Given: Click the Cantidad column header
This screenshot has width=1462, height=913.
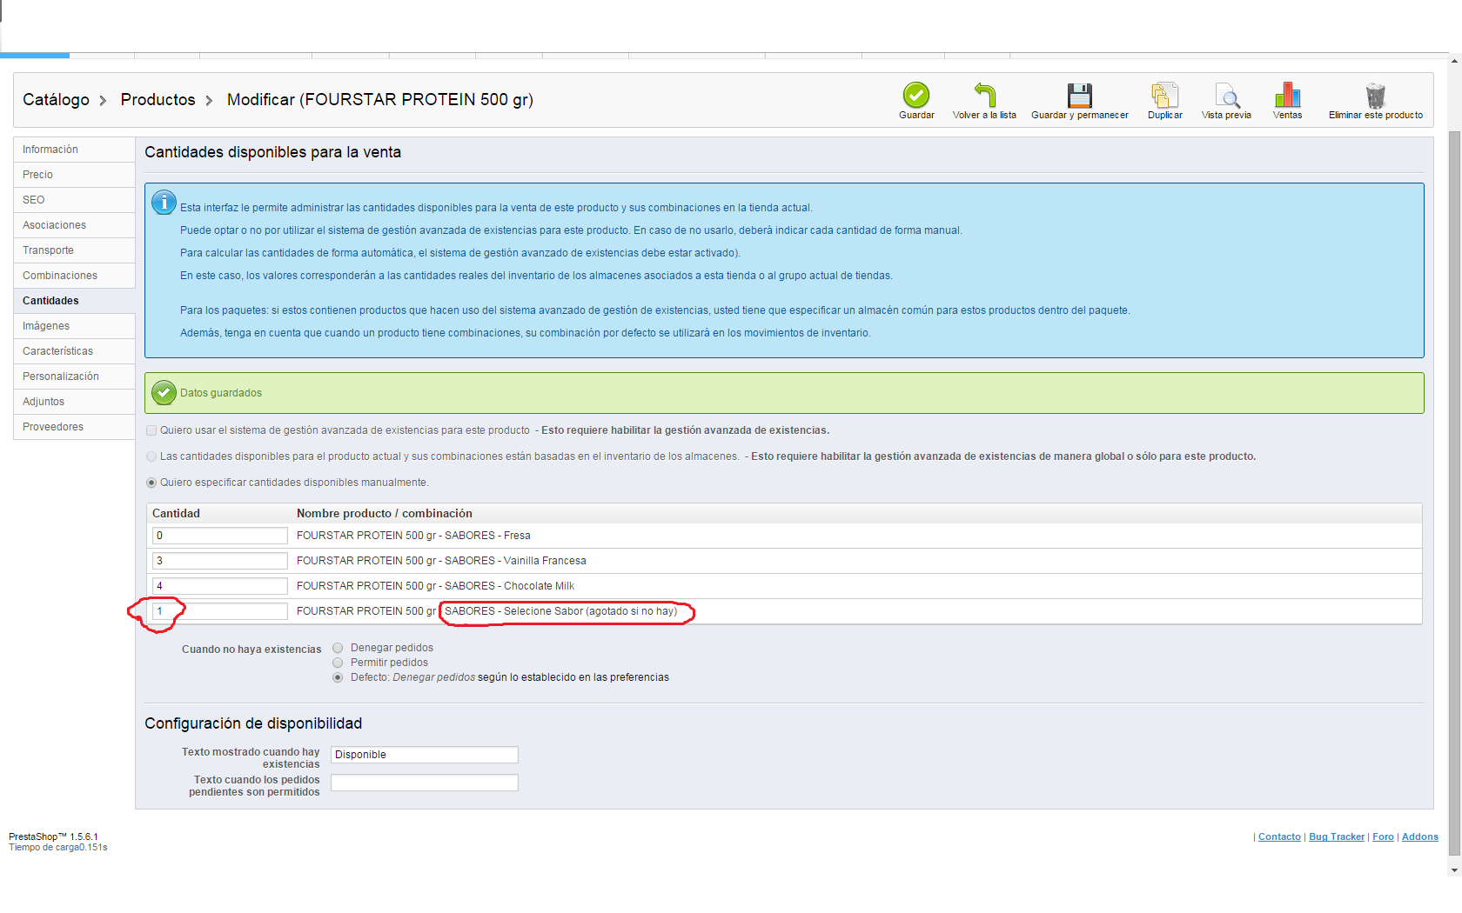Looking at the screenshot, I should (x=176, y=514).
